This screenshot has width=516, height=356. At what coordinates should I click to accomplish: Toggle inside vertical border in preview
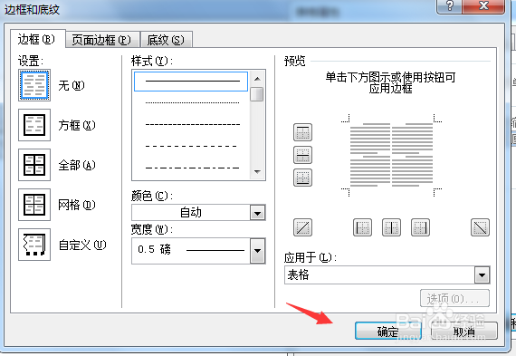tap(391, 227)
